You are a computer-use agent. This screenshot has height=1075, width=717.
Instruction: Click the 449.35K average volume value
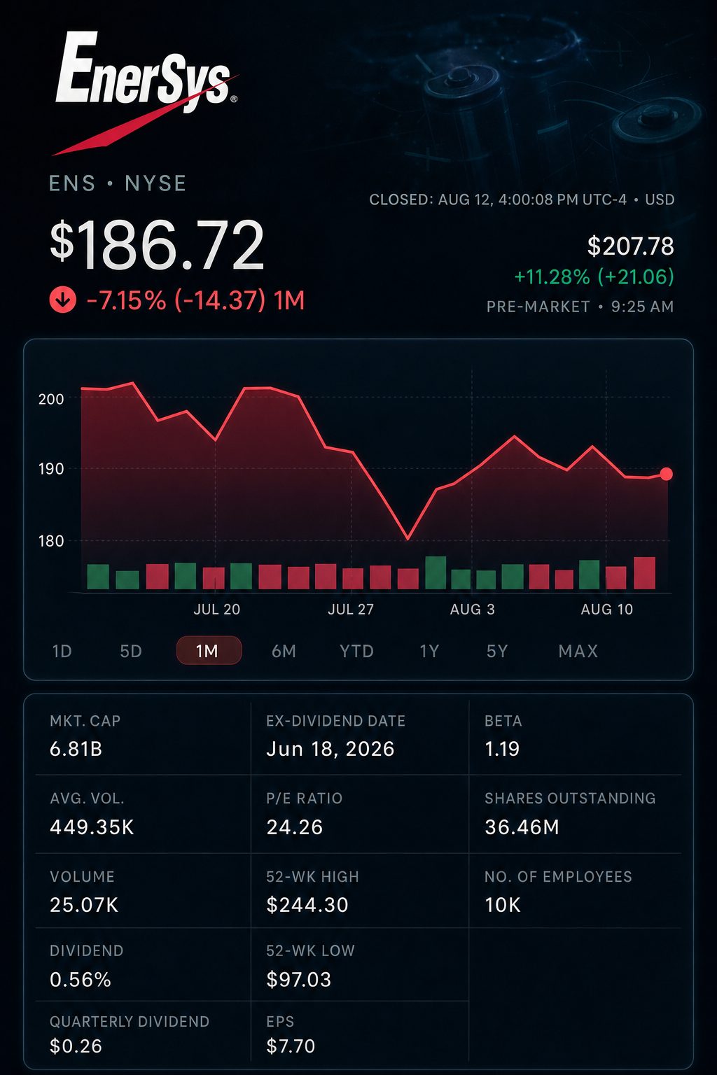point(92,827)
